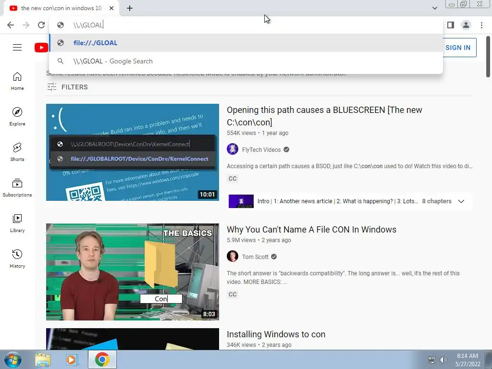Open the Installing Windows to con thumbnail
The width and height of the screenshot is (492, 369).
click(133, 339)
